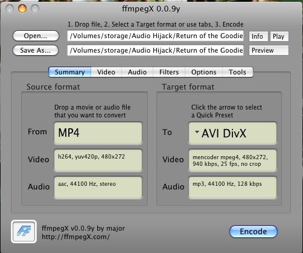Minimize window with the orange button
303x253 pixels.
pos(22,8)
